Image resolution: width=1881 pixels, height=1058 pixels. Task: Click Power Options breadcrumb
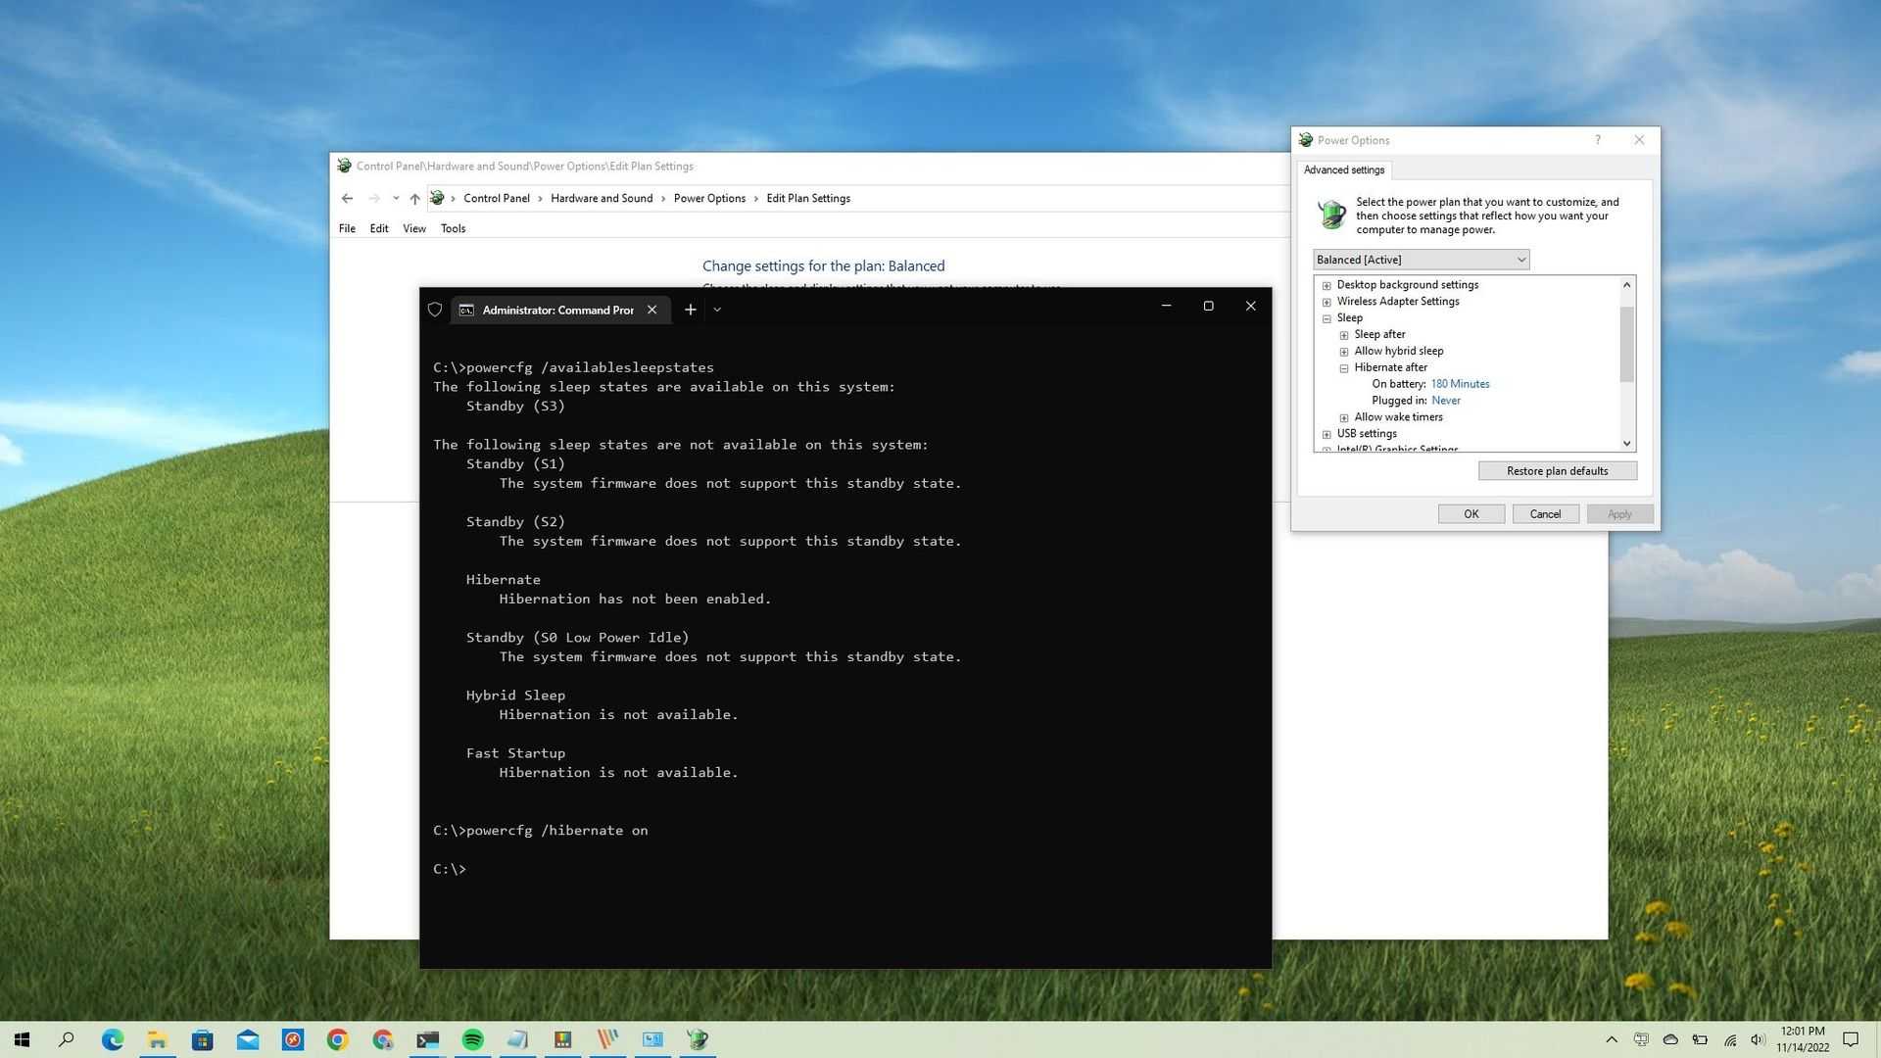click(x=709, y=198)
